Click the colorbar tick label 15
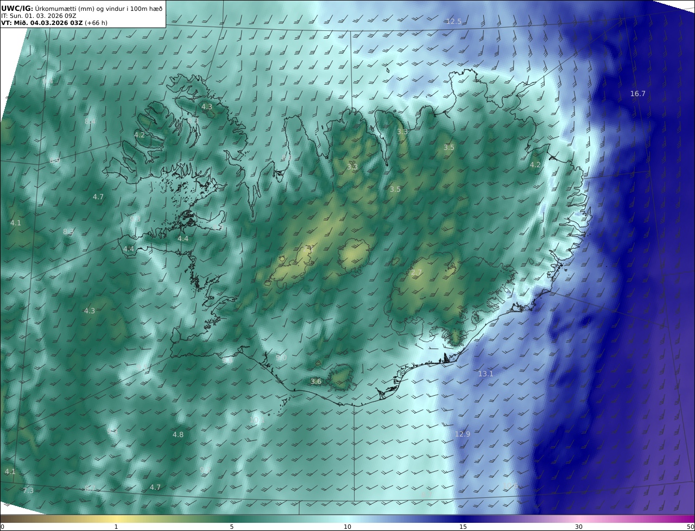Image resolution: width=695 pixels, height=531 pixels. click(x=463, y=527)
